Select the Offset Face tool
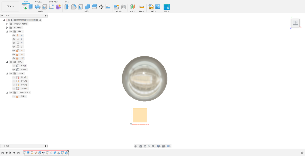Screen dimensions: 305x156 (94, 7)
